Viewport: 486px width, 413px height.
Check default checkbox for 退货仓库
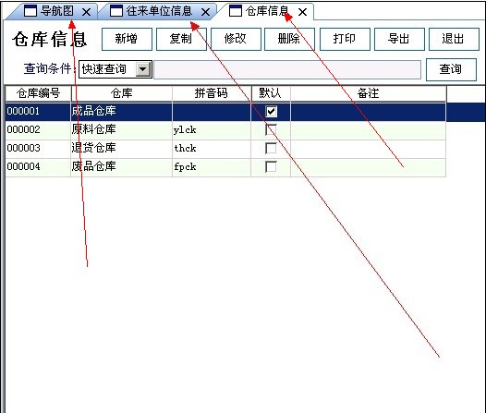(x=272, y=149)
